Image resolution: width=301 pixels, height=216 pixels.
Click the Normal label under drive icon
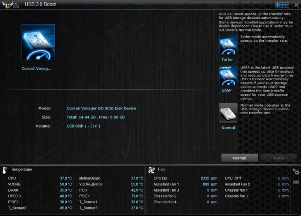pos(228,128)
